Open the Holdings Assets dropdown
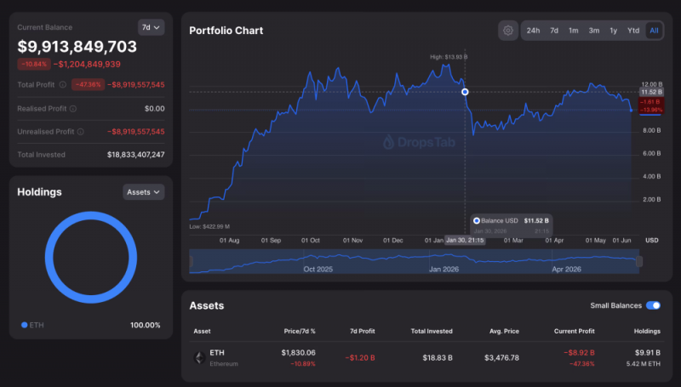The width and height of the screenshot is (681, 387). [x=143, y=192]
